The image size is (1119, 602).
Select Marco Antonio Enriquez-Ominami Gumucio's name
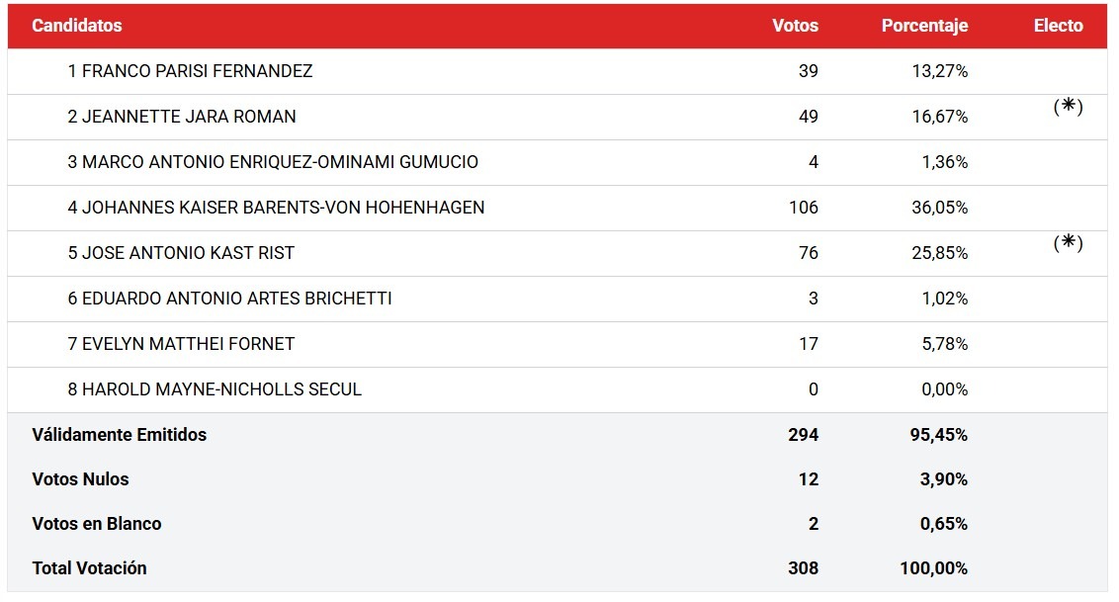click(273, 162)
